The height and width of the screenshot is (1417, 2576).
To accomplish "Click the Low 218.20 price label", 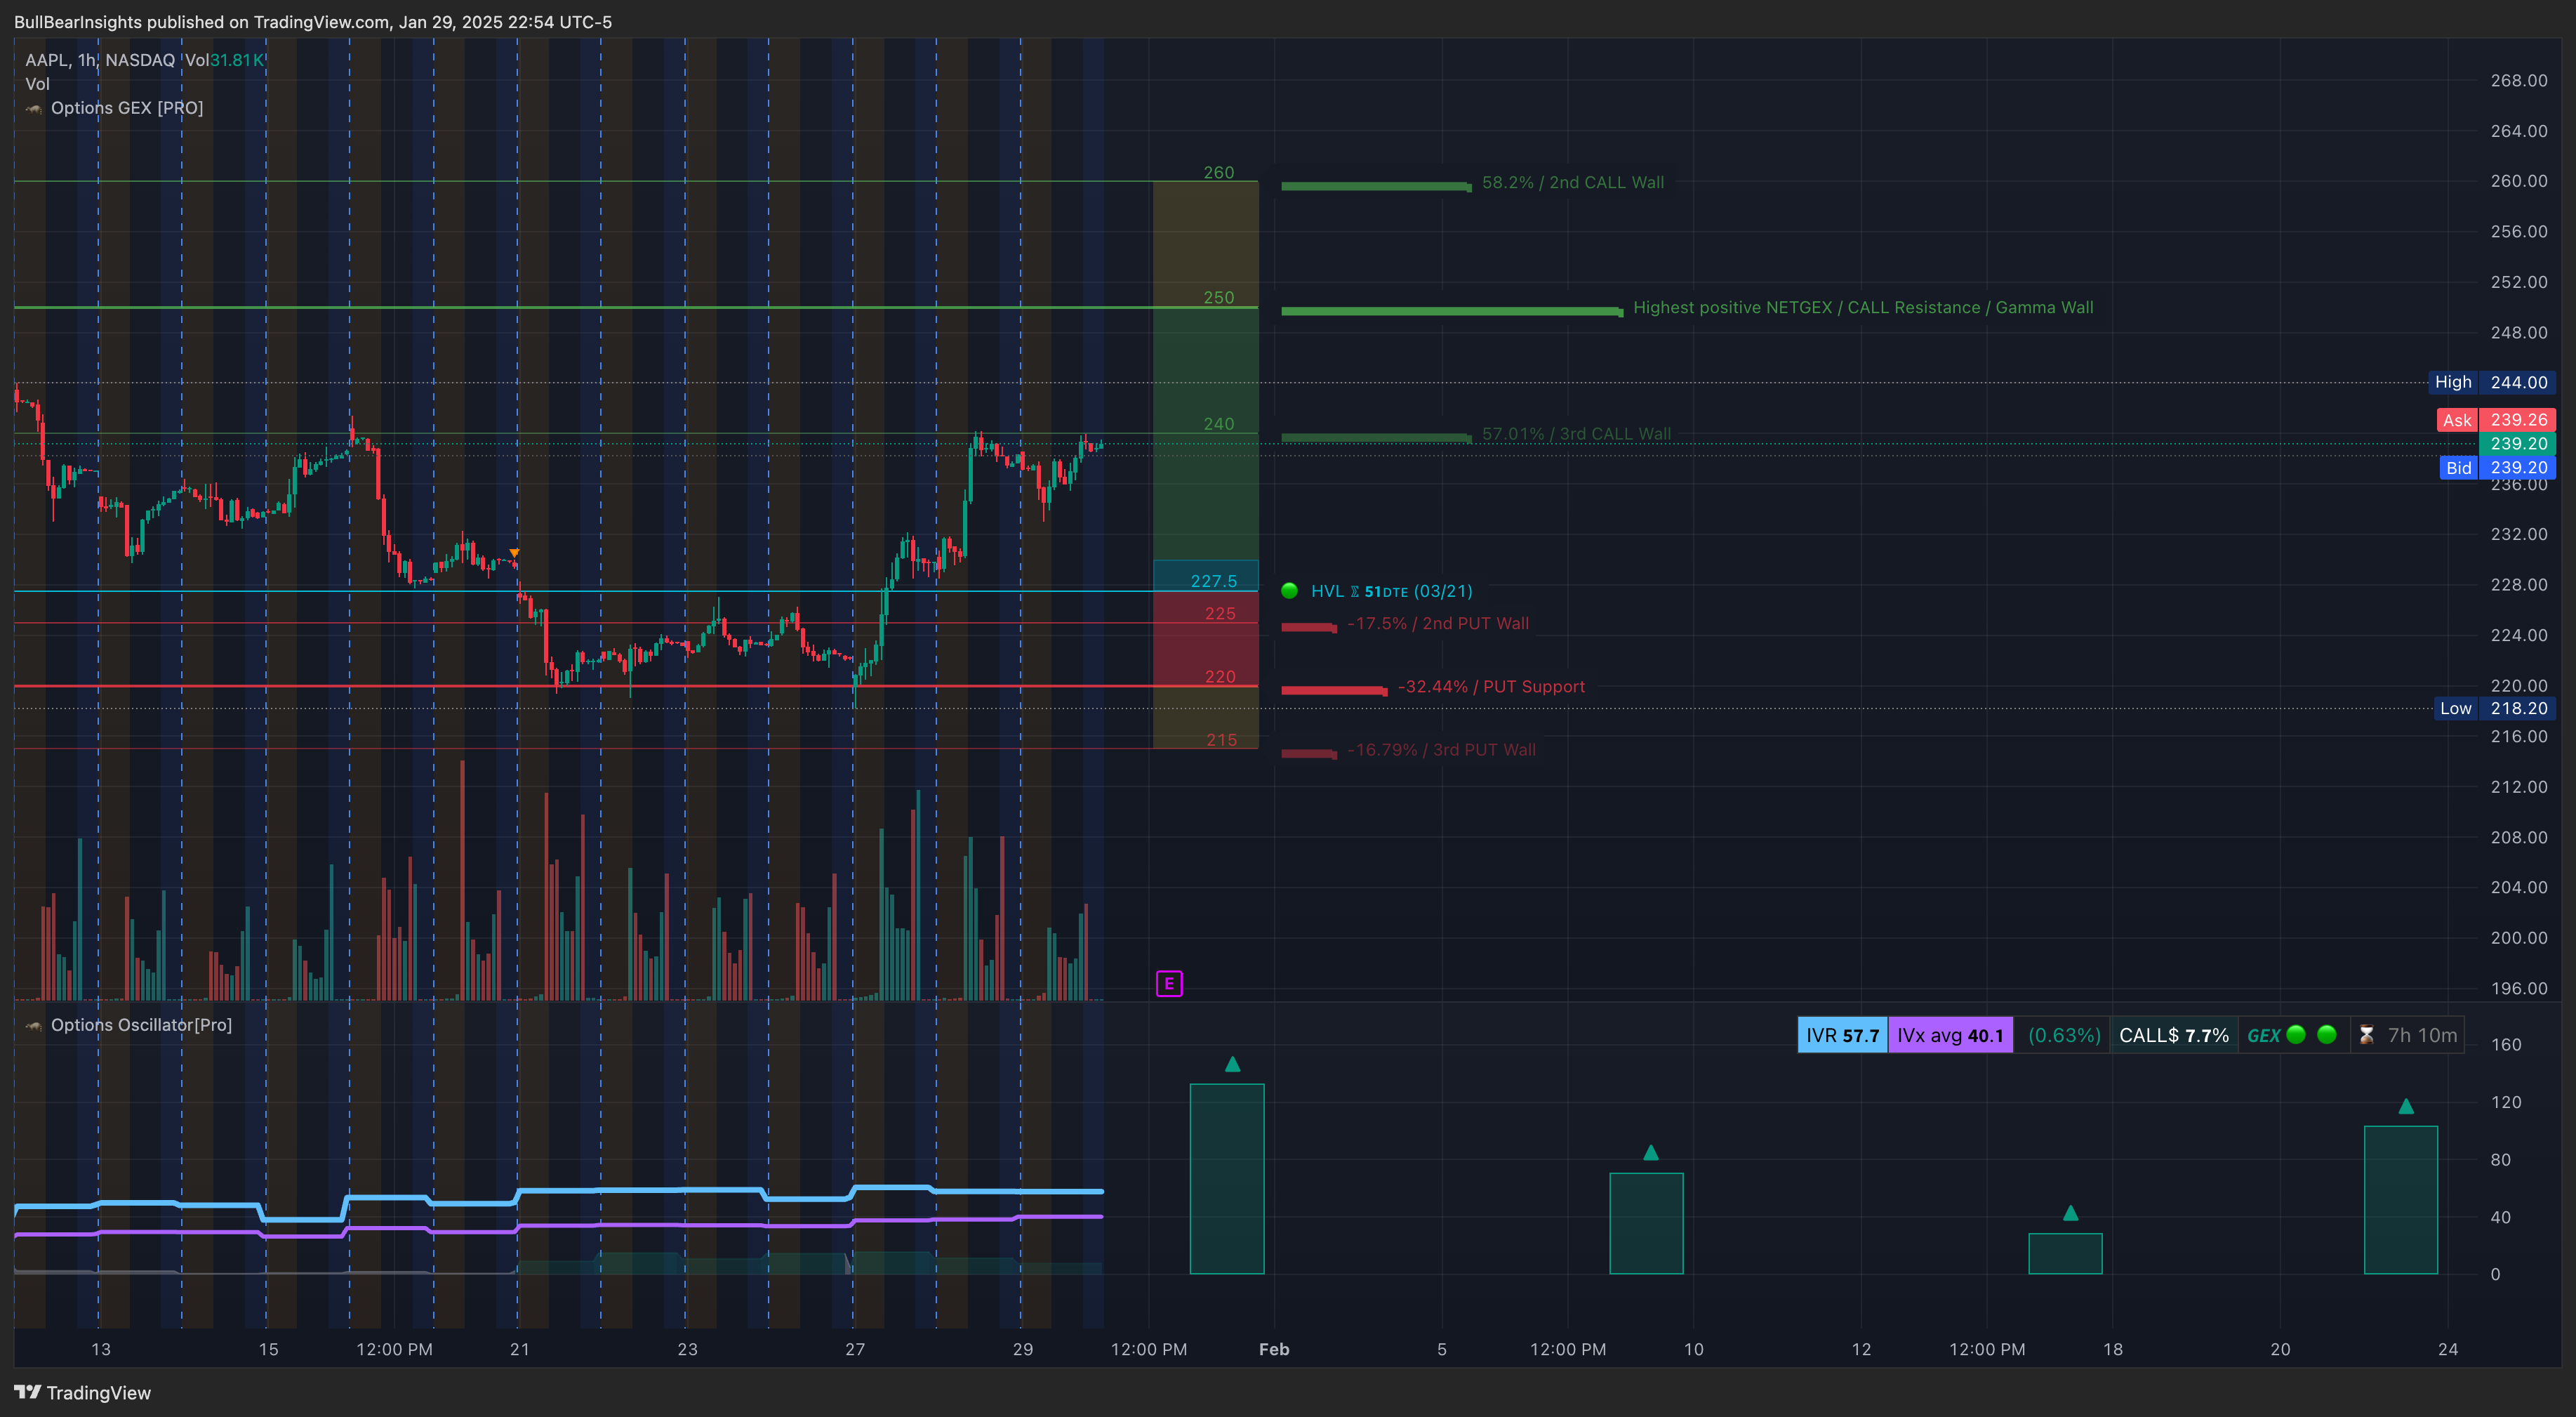I will [x=2494, y=708].
